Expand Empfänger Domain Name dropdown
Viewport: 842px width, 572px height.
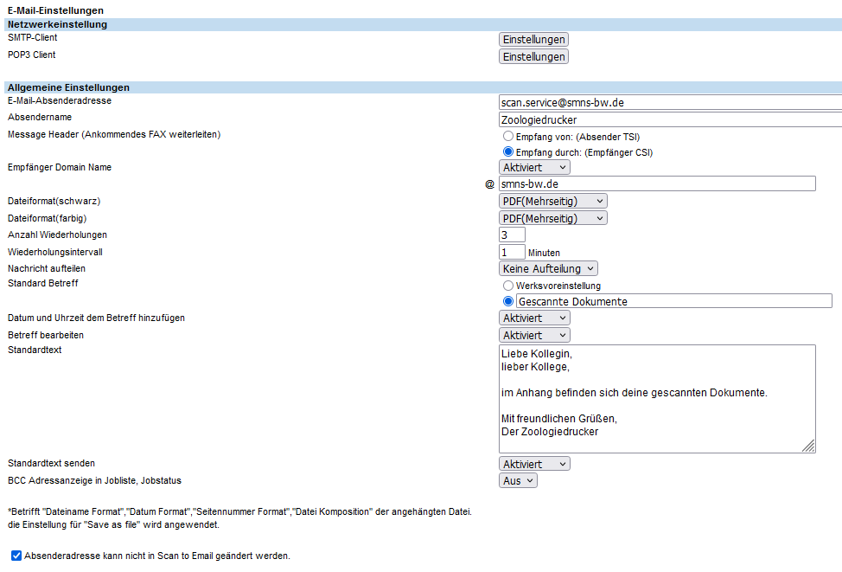click(534, 167)
